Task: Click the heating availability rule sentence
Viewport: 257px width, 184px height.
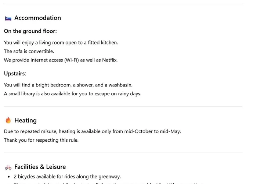Action: point(93,131)
